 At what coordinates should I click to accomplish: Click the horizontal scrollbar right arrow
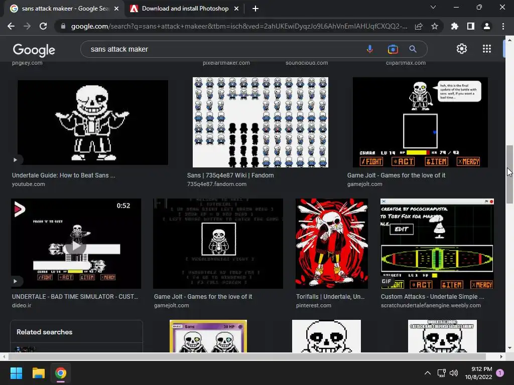click(501, 356)
